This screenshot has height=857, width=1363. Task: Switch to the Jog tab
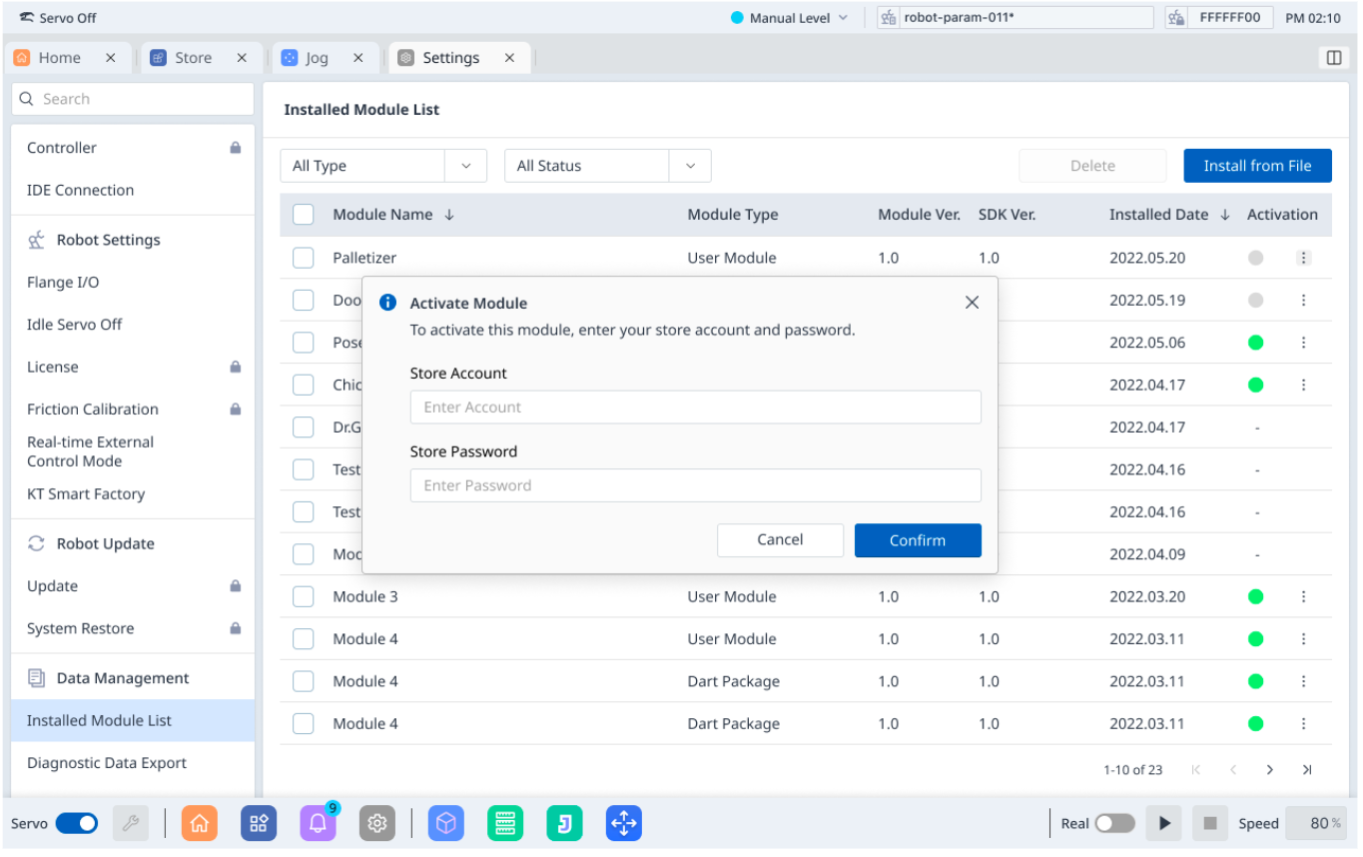pos(318,58)
